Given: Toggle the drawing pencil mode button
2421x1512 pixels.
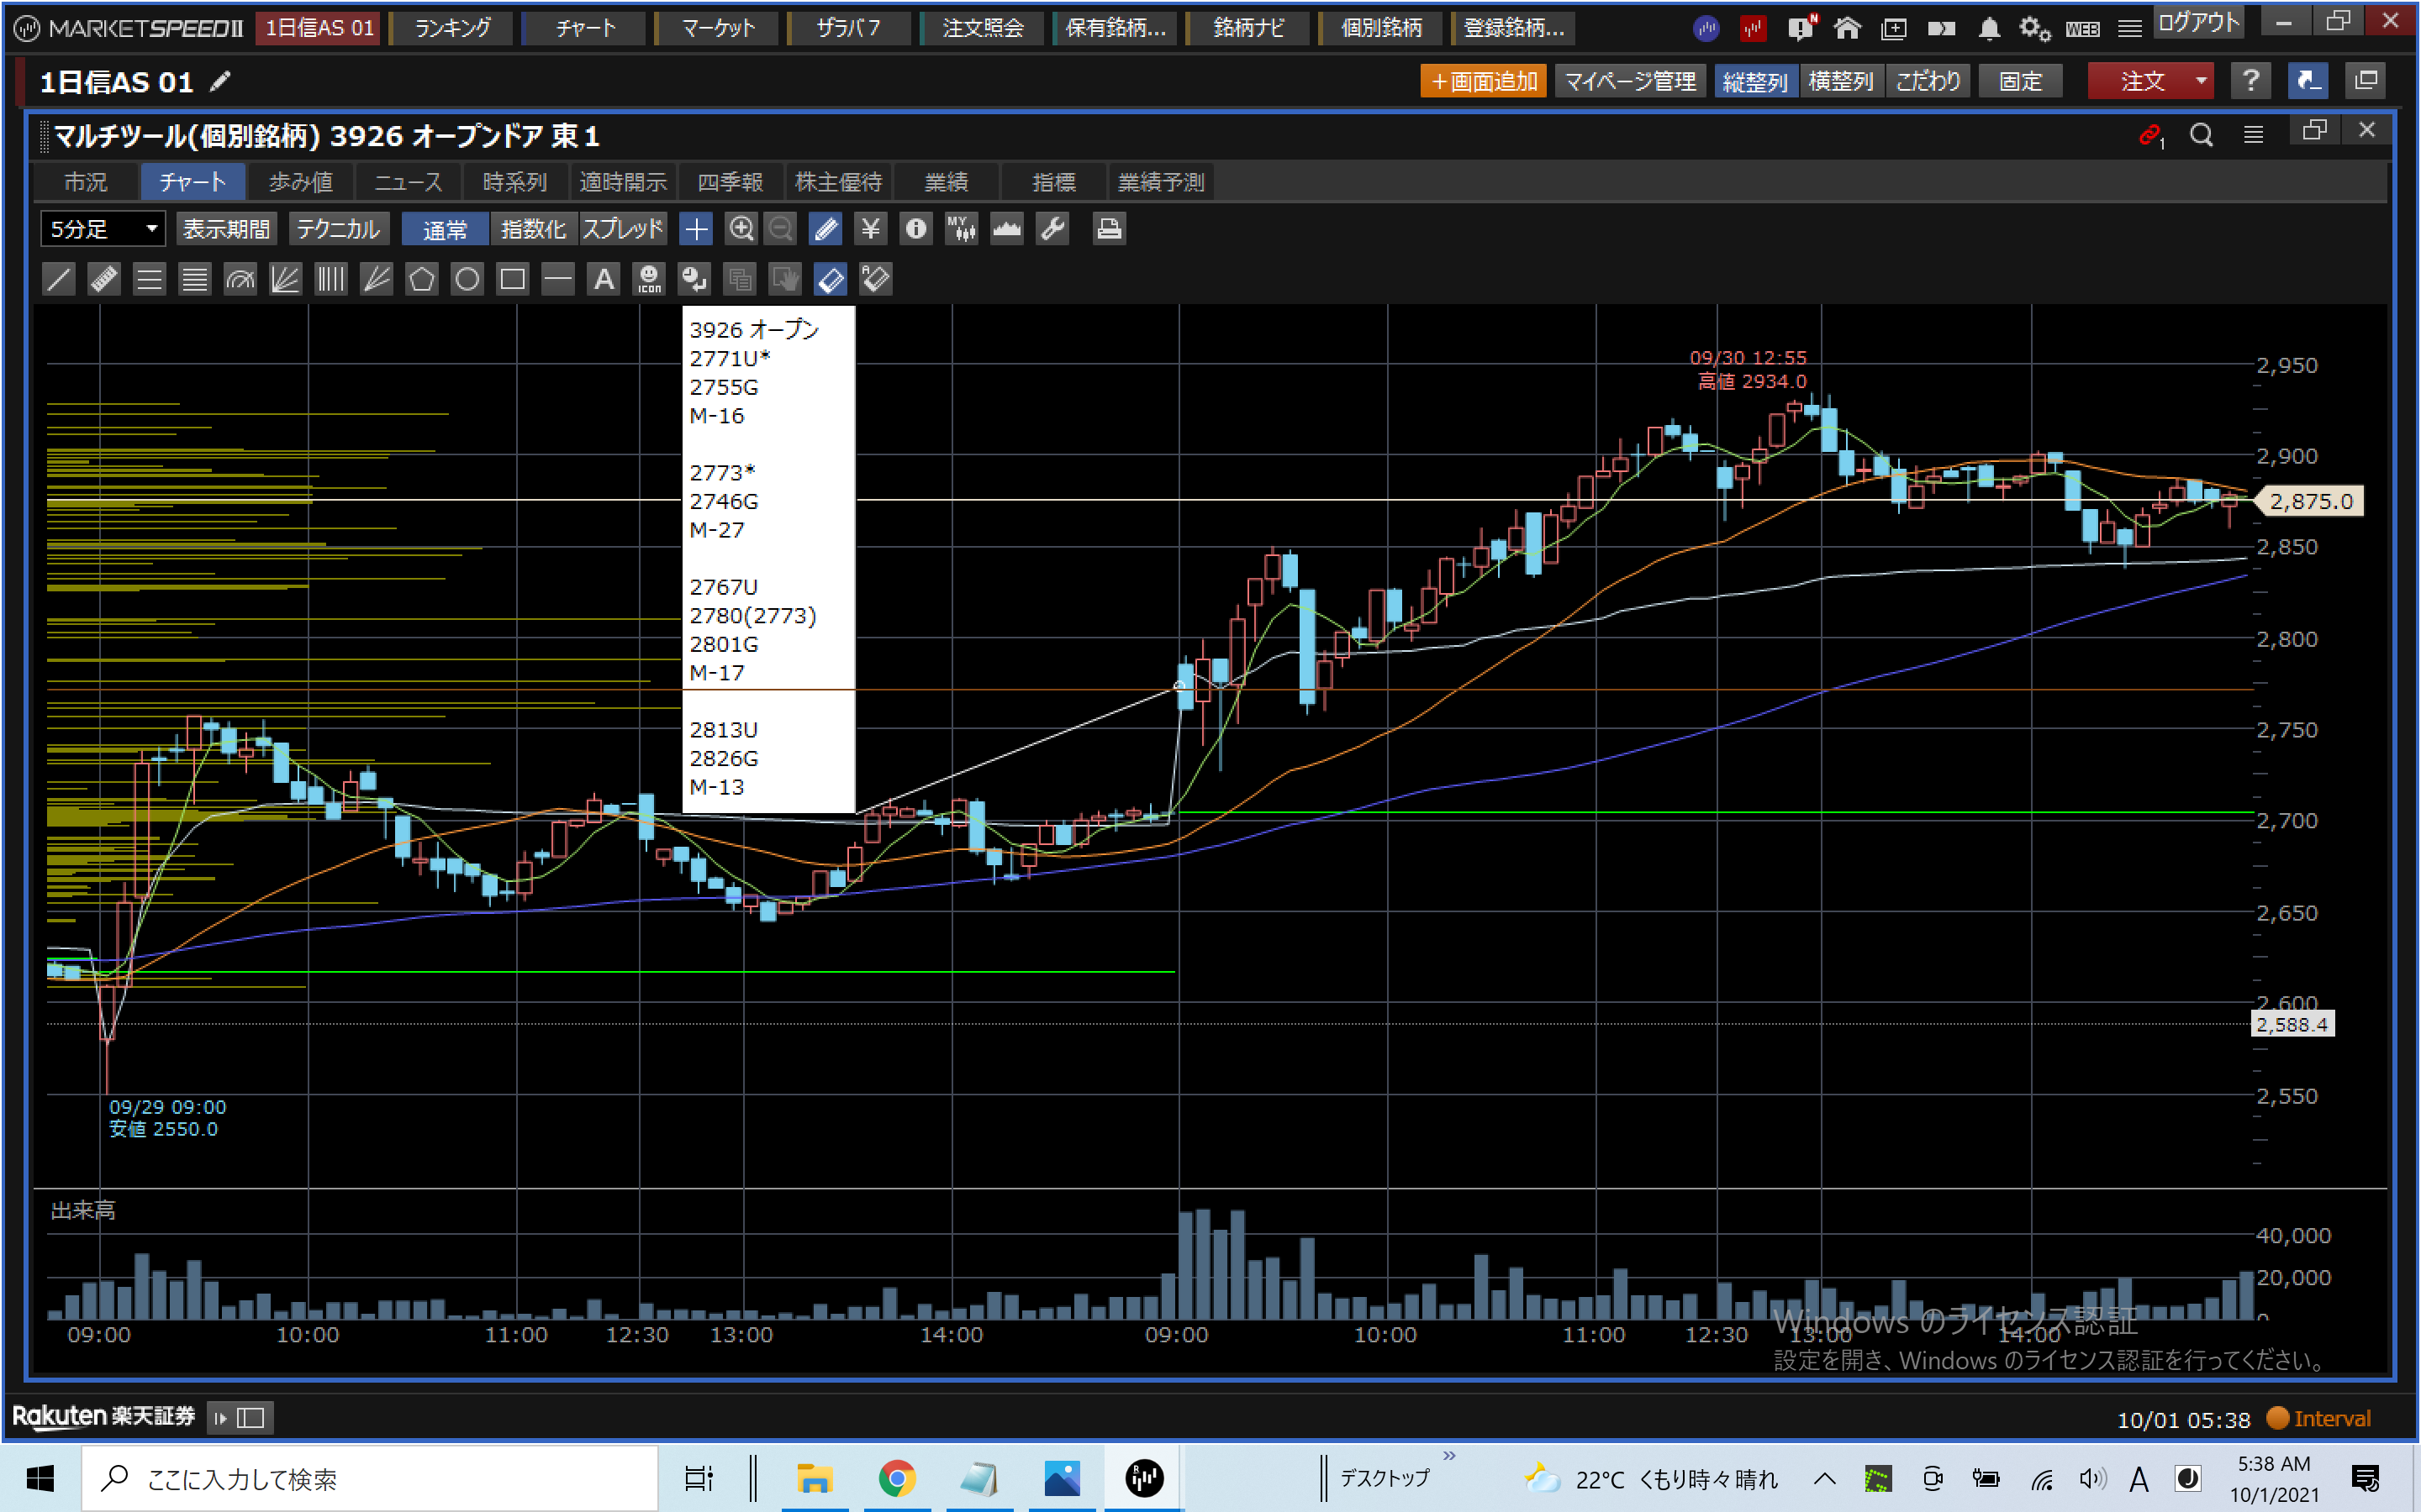Looking at the screenshot, I should (x=825, y=229).
